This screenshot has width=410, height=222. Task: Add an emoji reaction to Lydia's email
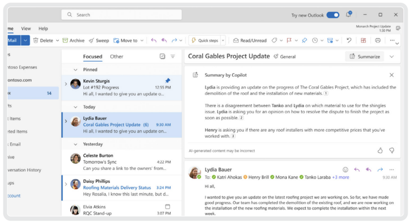point(346,170)
